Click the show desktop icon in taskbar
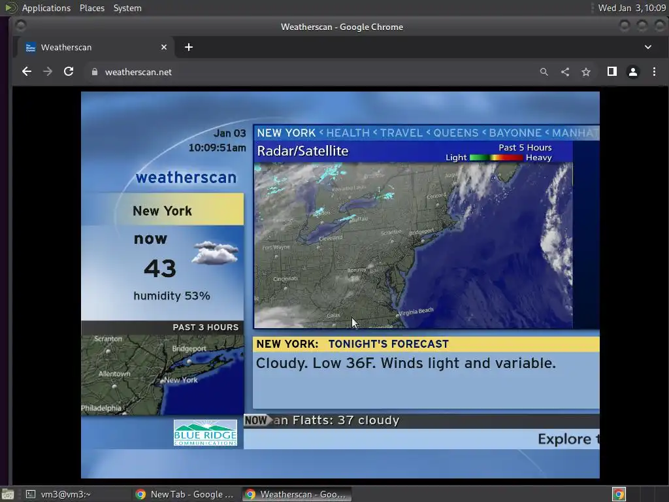This screenshot has height=502, width=669. tap(8, 494)
